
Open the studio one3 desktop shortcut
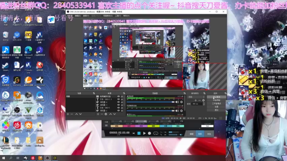point(39,82)
